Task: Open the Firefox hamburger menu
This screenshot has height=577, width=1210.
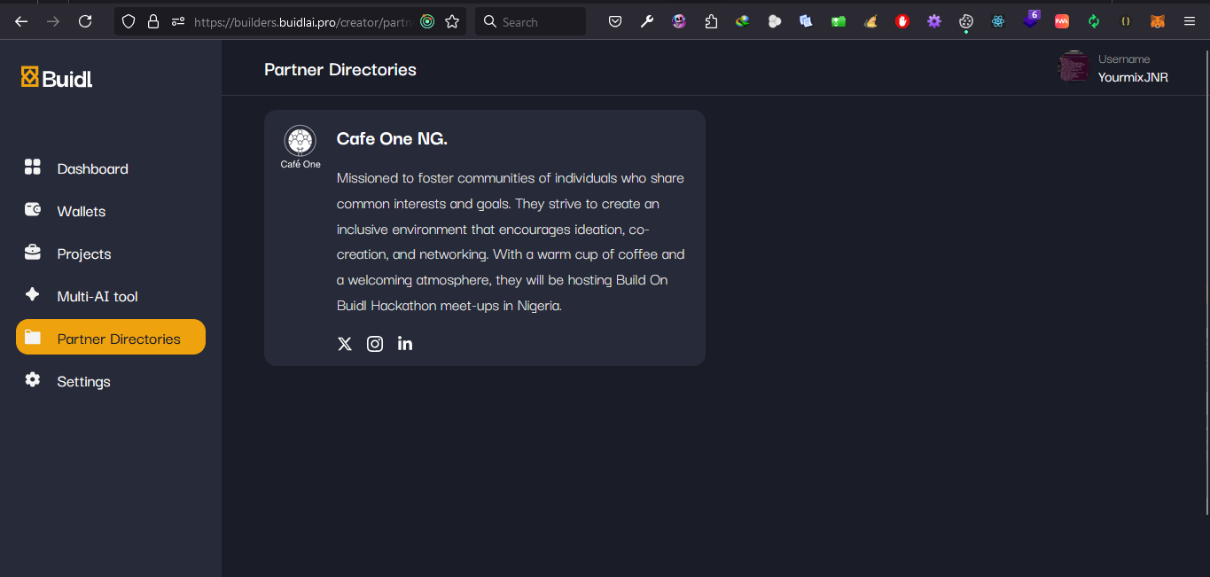Action: [1190, 21]
